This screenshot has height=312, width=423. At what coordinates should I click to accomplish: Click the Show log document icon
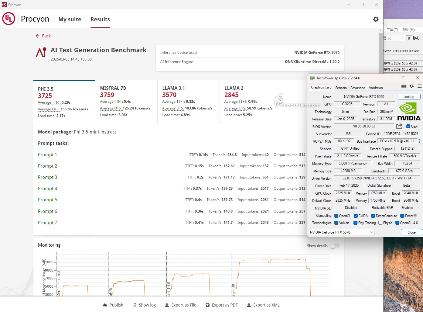[135, 305]
